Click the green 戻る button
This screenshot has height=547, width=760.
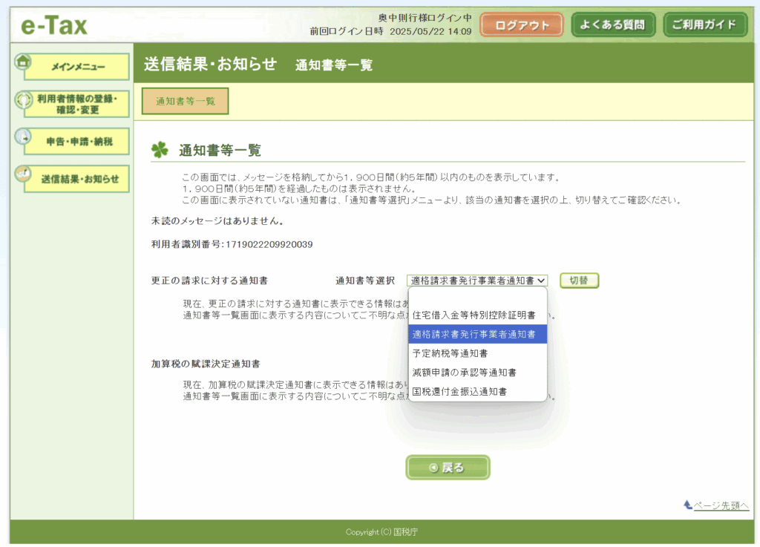pyautogui.click(x=448, y=468)
